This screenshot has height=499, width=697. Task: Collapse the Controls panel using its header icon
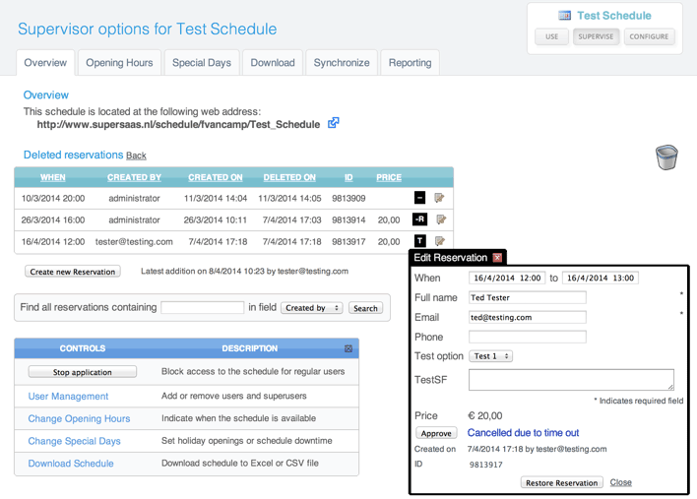348,348
